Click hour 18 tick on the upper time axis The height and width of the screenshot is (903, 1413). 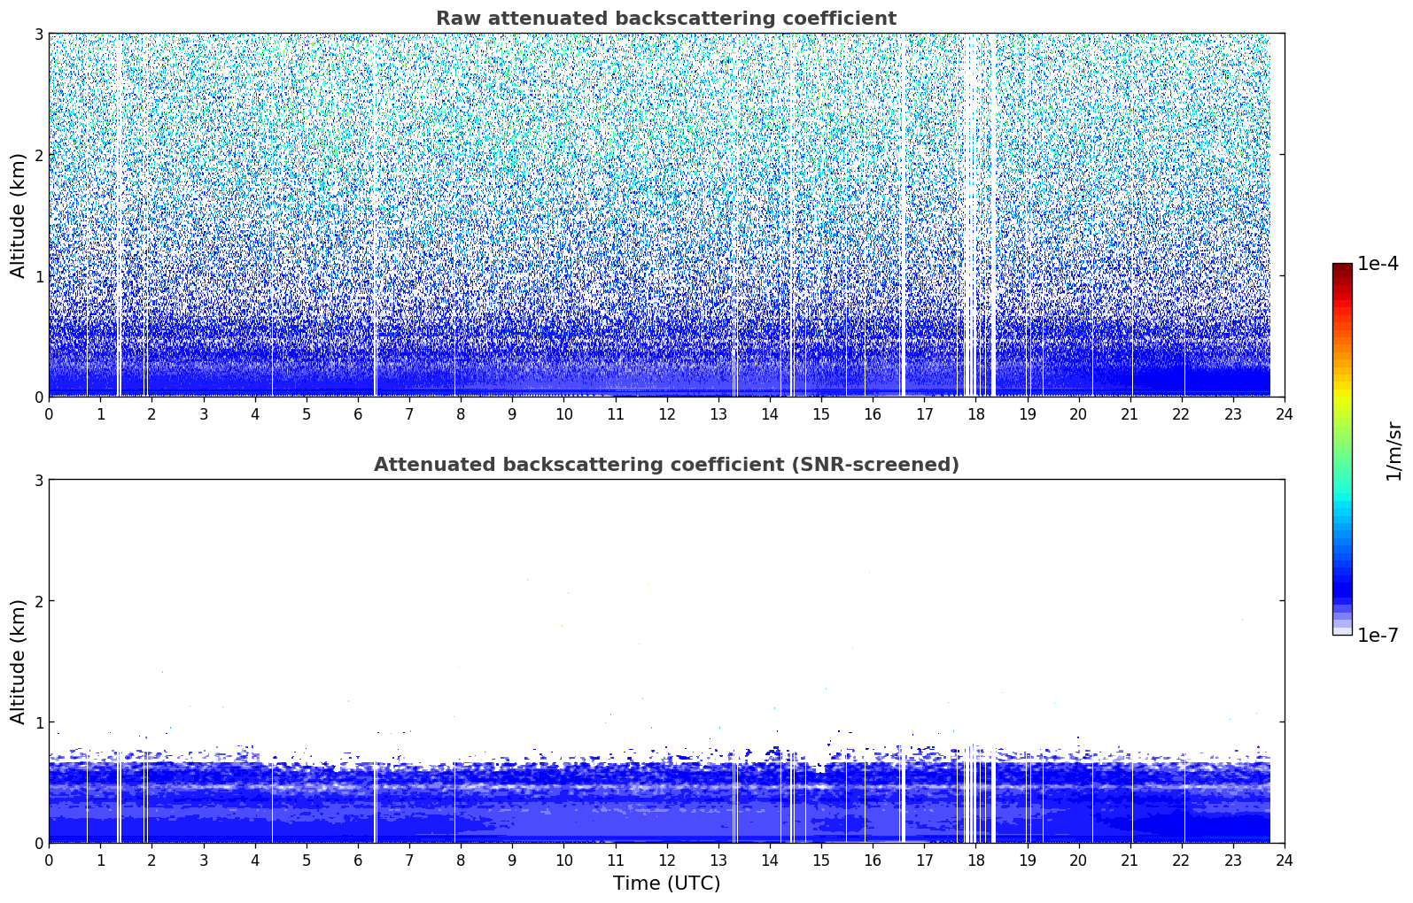[975, 414]
